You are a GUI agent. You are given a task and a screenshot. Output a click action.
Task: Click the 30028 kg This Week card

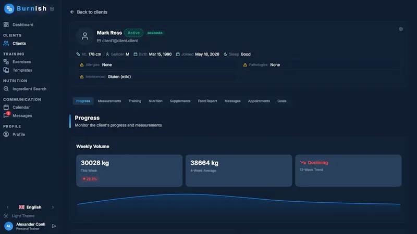click(x=129, y=171)
